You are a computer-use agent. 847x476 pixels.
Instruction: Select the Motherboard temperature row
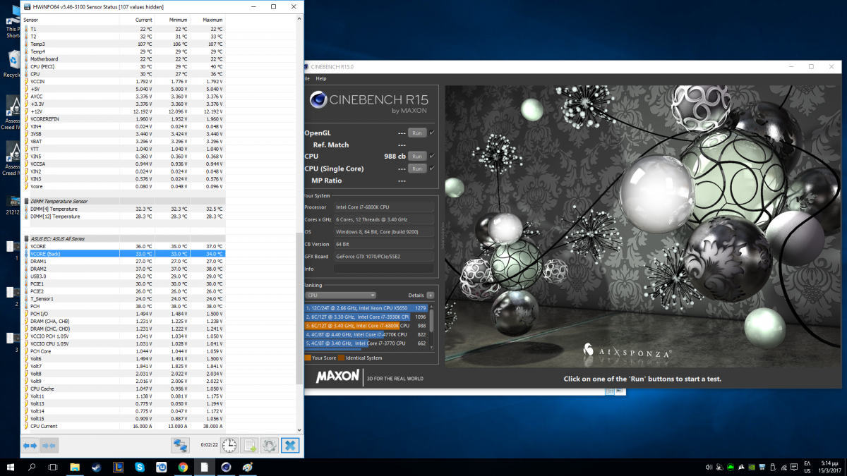124,59
